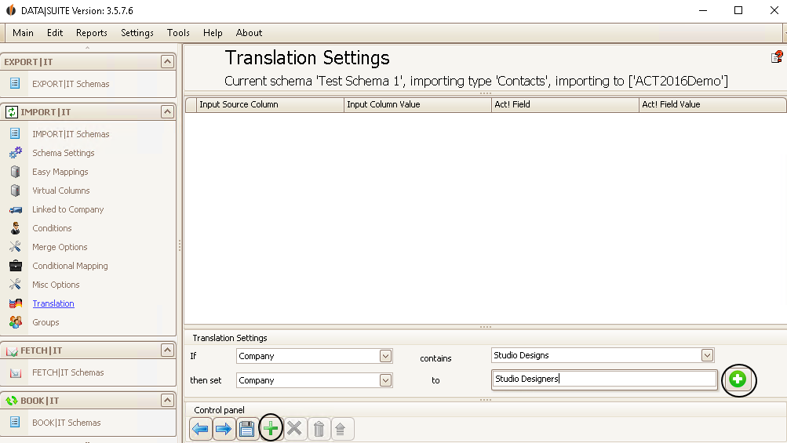Click the grey X cancel icon
The image size is (787, 443).
click(x=294, y=428)
